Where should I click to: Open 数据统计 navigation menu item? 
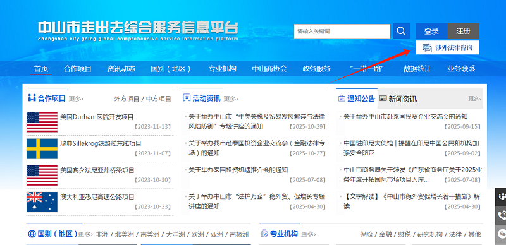417,69
